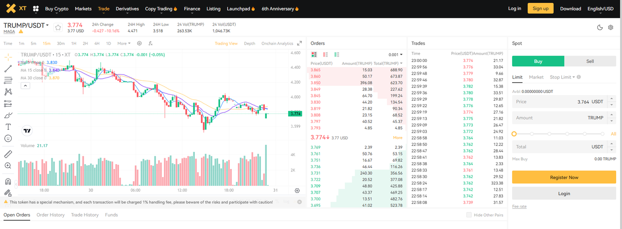Select the pattern drawing tool
The width and height of the screenshot is (622, 229).
point(8,92)
